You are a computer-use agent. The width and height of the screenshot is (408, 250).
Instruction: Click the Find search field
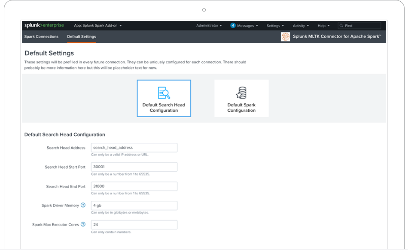pos(359,25)
